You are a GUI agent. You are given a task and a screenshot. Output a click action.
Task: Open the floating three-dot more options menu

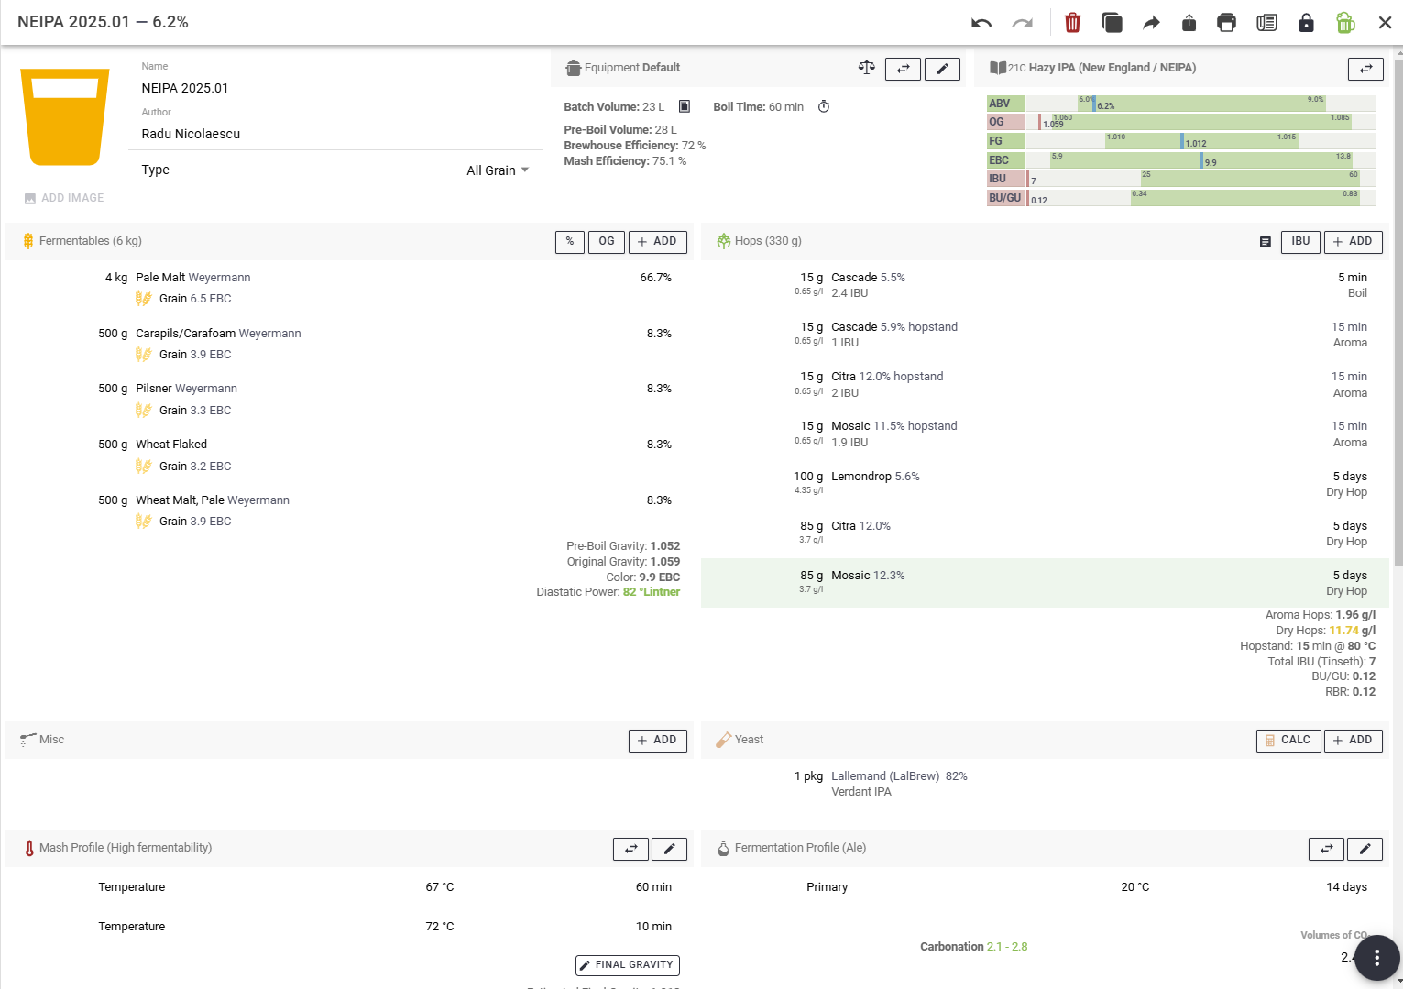[x=1376, y=957]
